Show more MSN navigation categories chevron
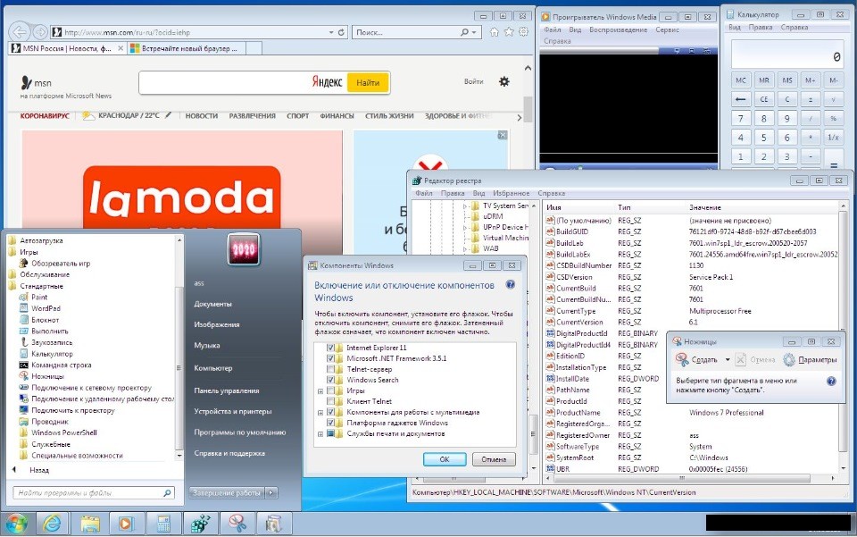The image size is (857, 537). (520, 117)
